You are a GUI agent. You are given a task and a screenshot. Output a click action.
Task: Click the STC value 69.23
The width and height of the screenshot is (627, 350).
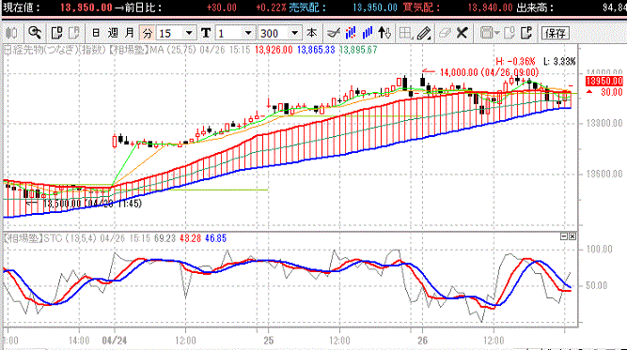(165, 238)
